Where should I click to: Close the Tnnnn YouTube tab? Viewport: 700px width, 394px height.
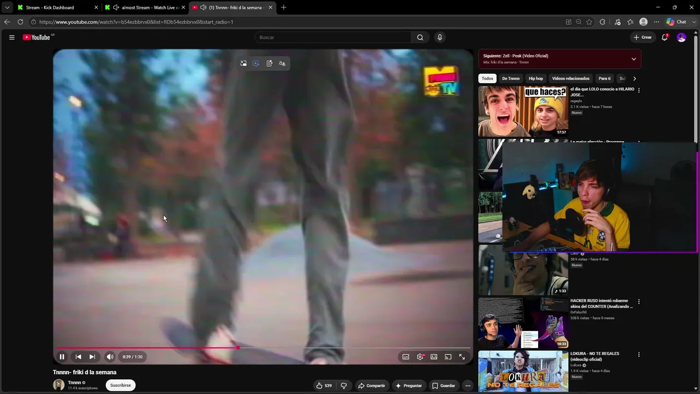click(x=270, y=8)
